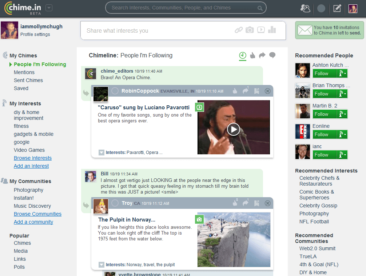This screenshot has height=276, width=366.
Task: Open follow options dropdown for Ashton Kutch
Action: pos(342,73)
